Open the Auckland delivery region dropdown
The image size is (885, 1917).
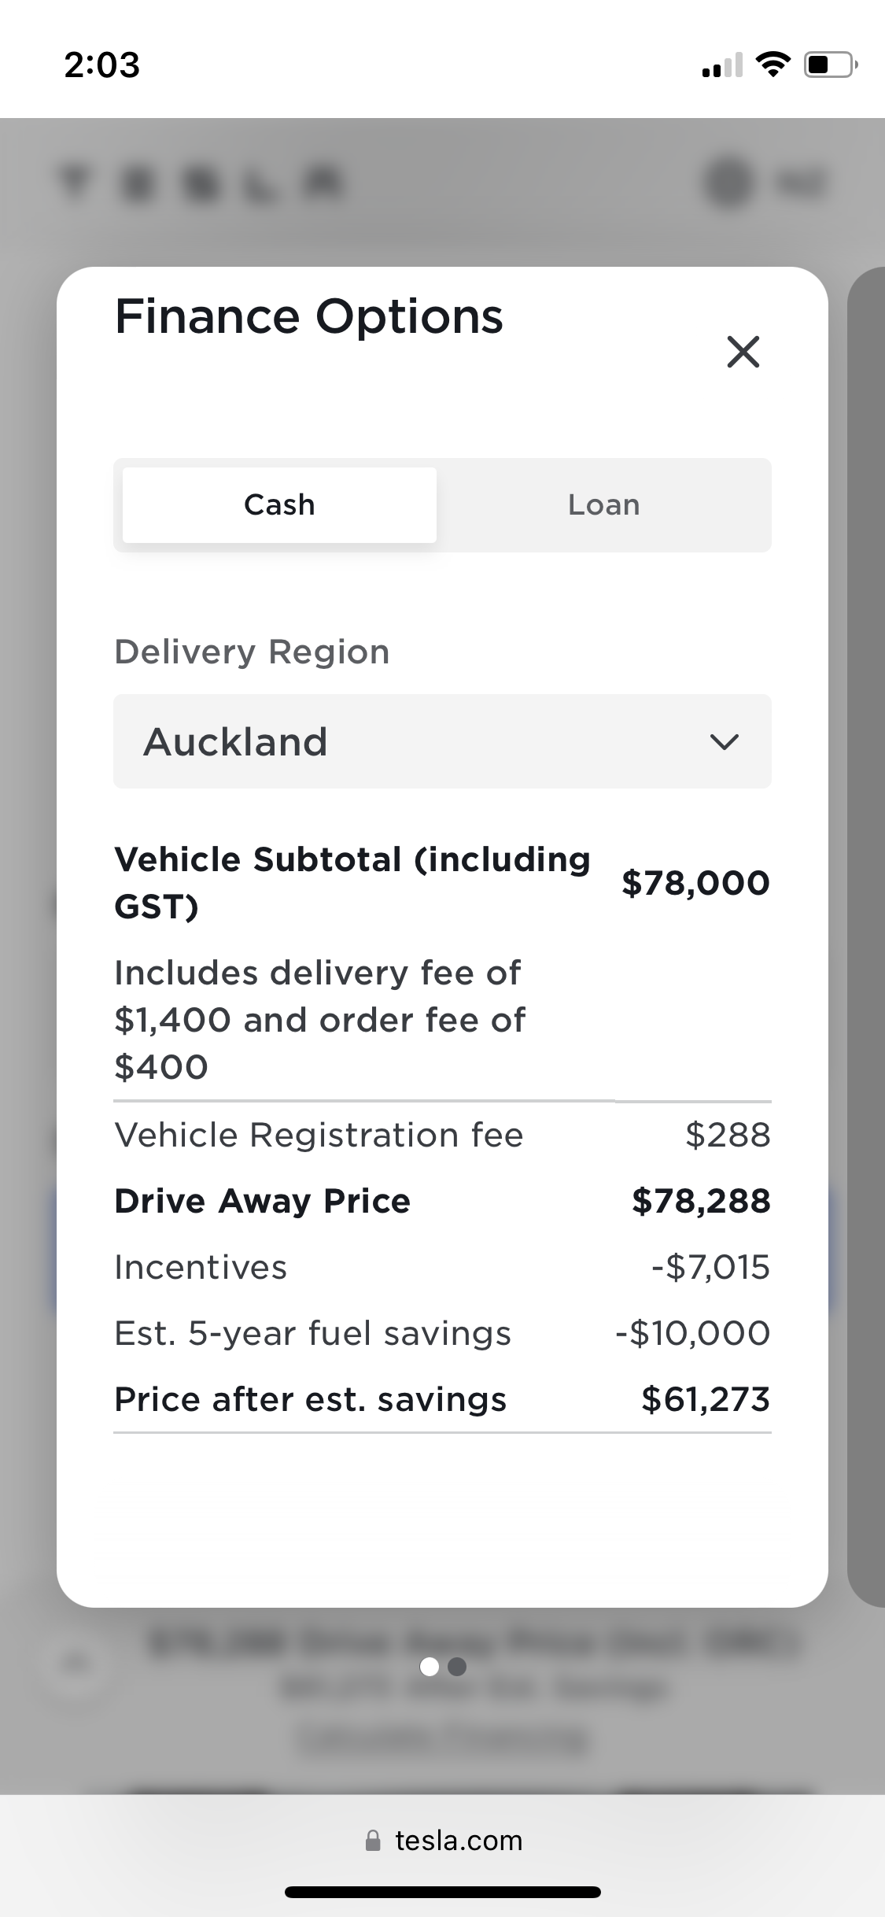point(442,741)
